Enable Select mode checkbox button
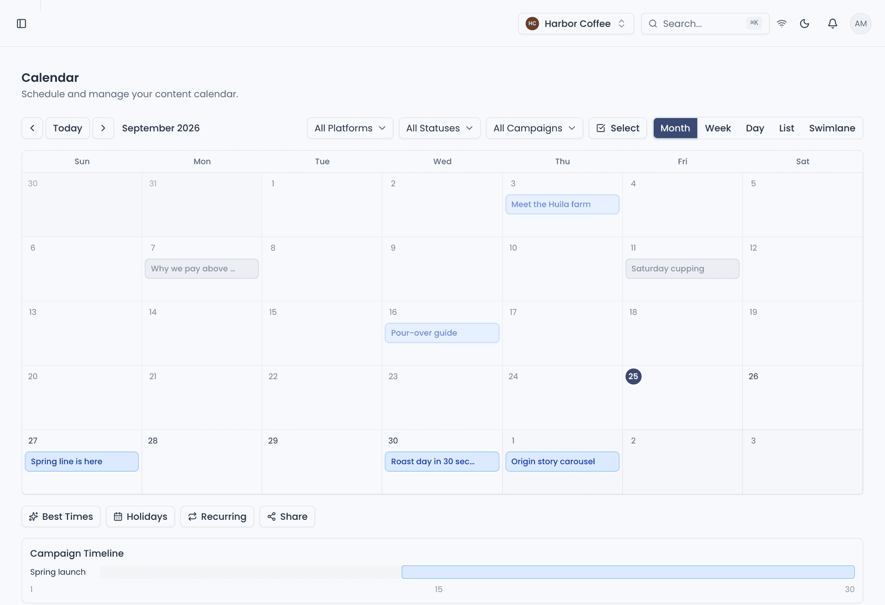This screenshot has height=605, width=885. (x=618, y=128)
